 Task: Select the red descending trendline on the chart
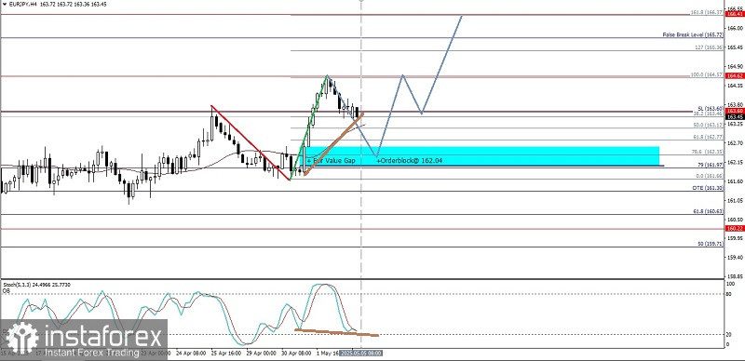click(x=251, y=142)
